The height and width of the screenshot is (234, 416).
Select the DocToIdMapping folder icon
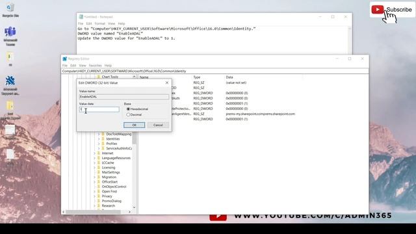[103, 134]
